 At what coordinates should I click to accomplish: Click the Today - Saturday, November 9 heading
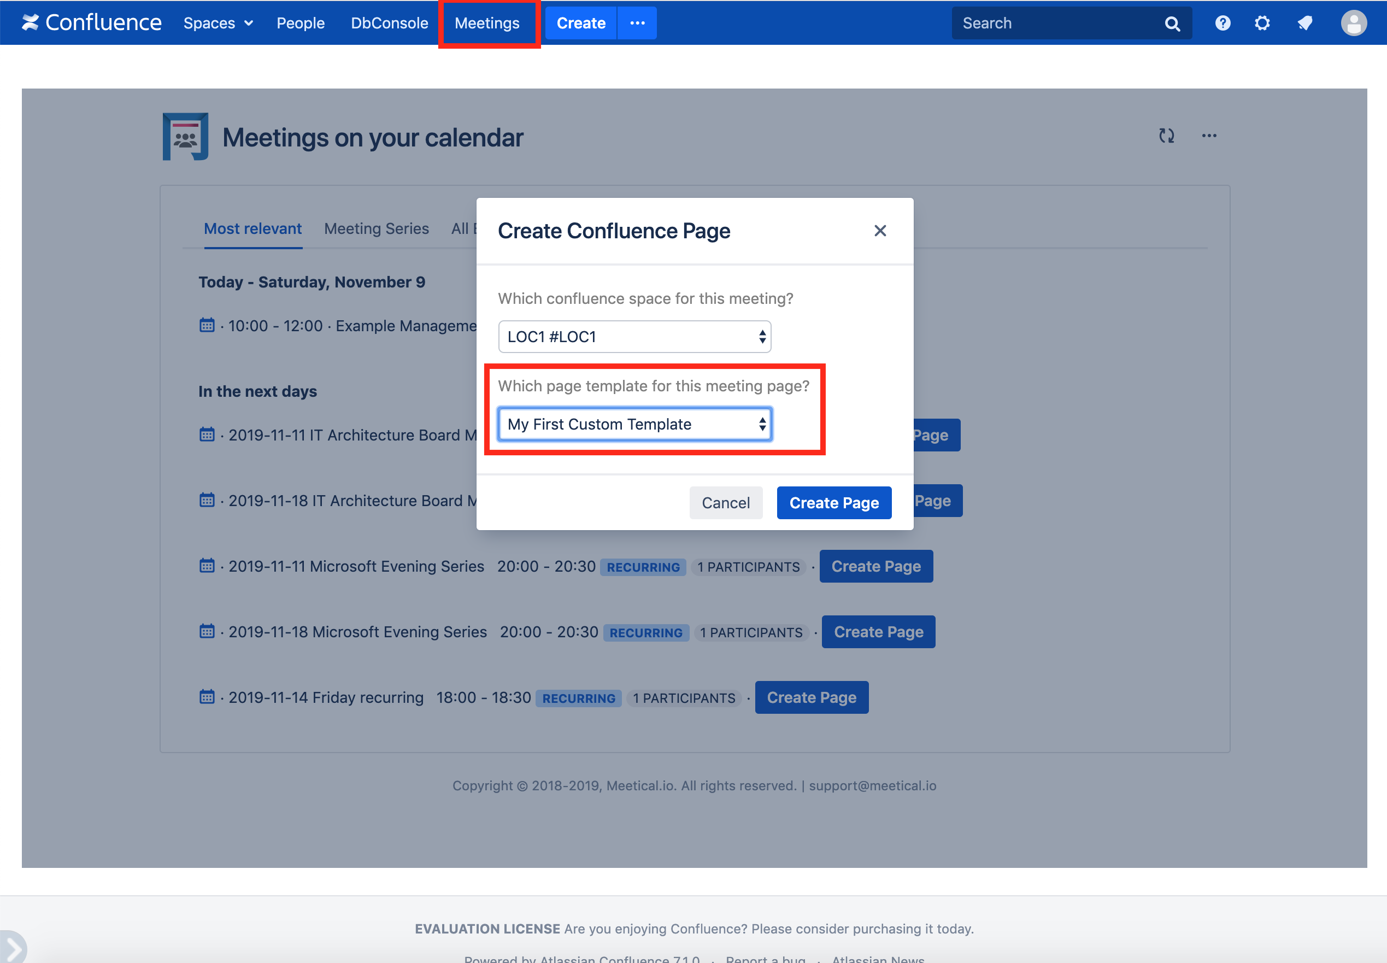312,282
